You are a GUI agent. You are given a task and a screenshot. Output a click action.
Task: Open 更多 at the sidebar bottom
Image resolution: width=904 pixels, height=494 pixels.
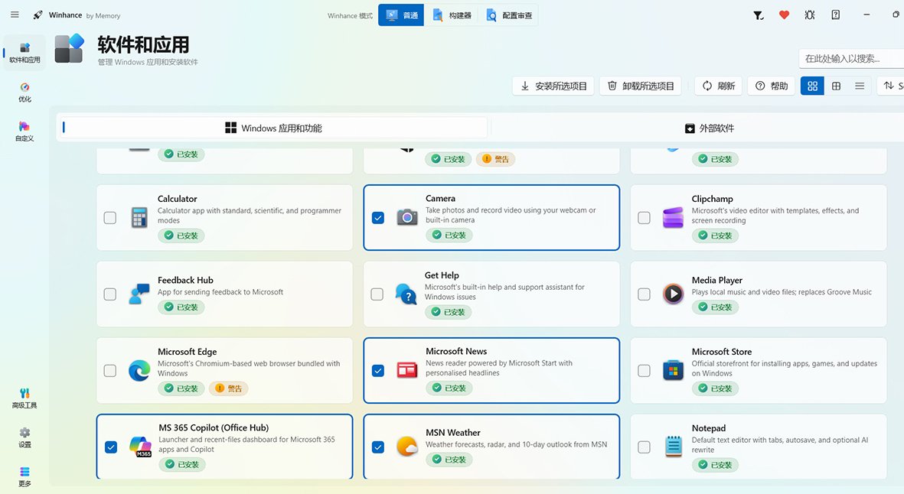[x=24, y=476]
